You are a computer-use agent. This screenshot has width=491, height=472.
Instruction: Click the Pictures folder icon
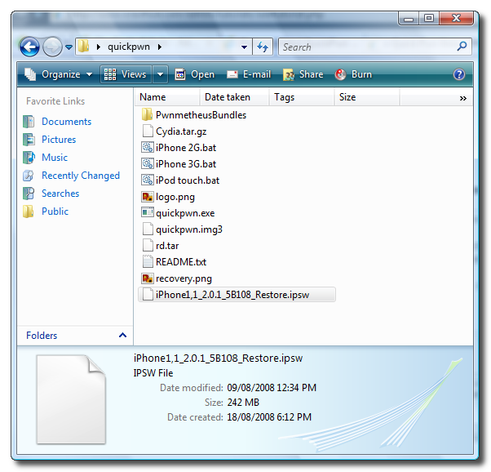29,140
